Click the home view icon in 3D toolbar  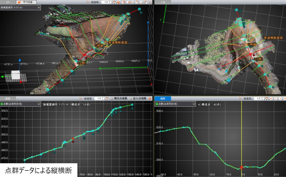click(114, 2)
